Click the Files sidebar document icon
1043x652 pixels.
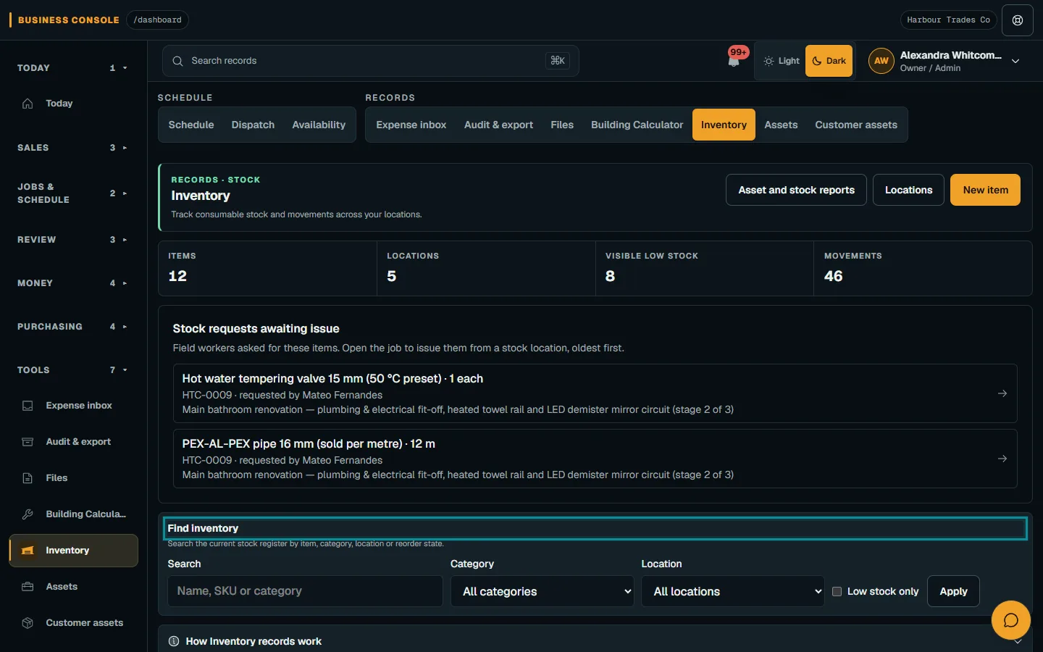click(28, 478)
